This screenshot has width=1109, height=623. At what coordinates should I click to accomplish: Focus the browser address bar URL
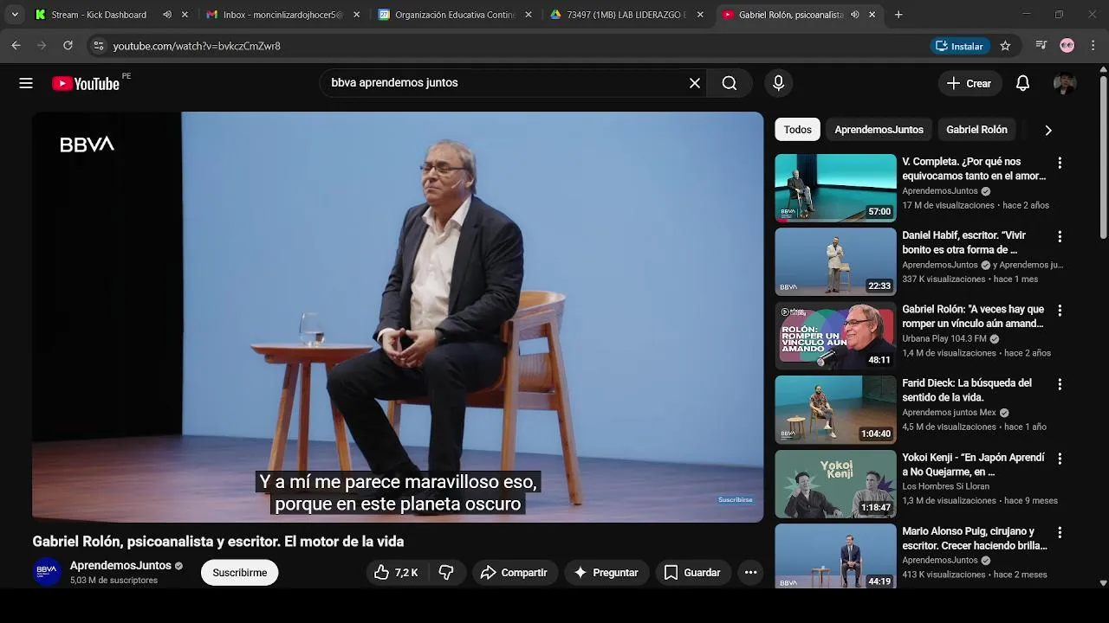pos(197,46)
